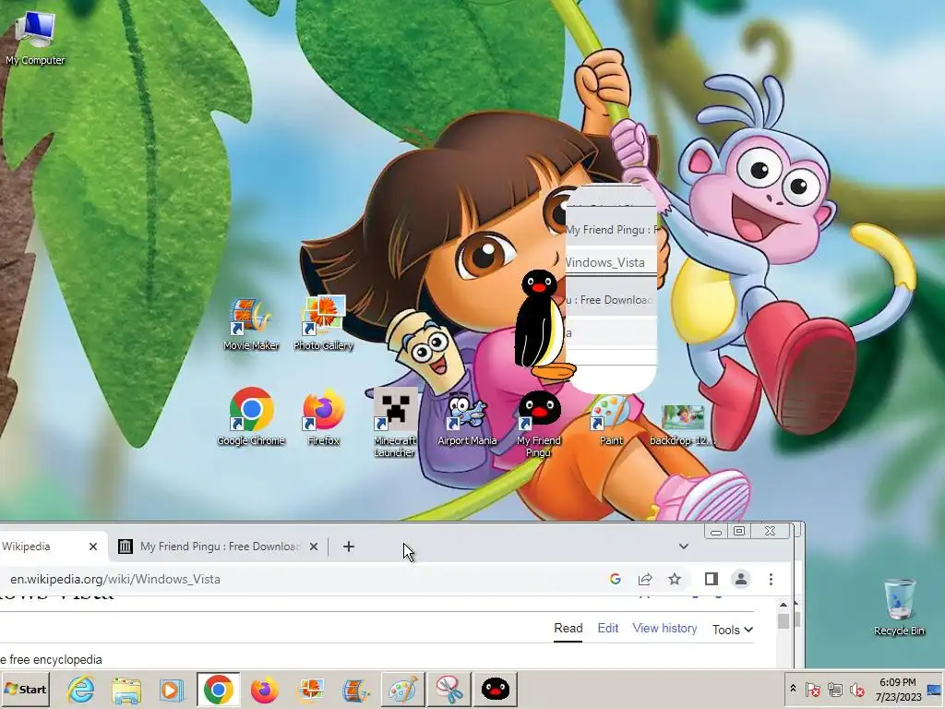
Task: Click the Start button on the taskbar
Action: (x=25, y=689)
